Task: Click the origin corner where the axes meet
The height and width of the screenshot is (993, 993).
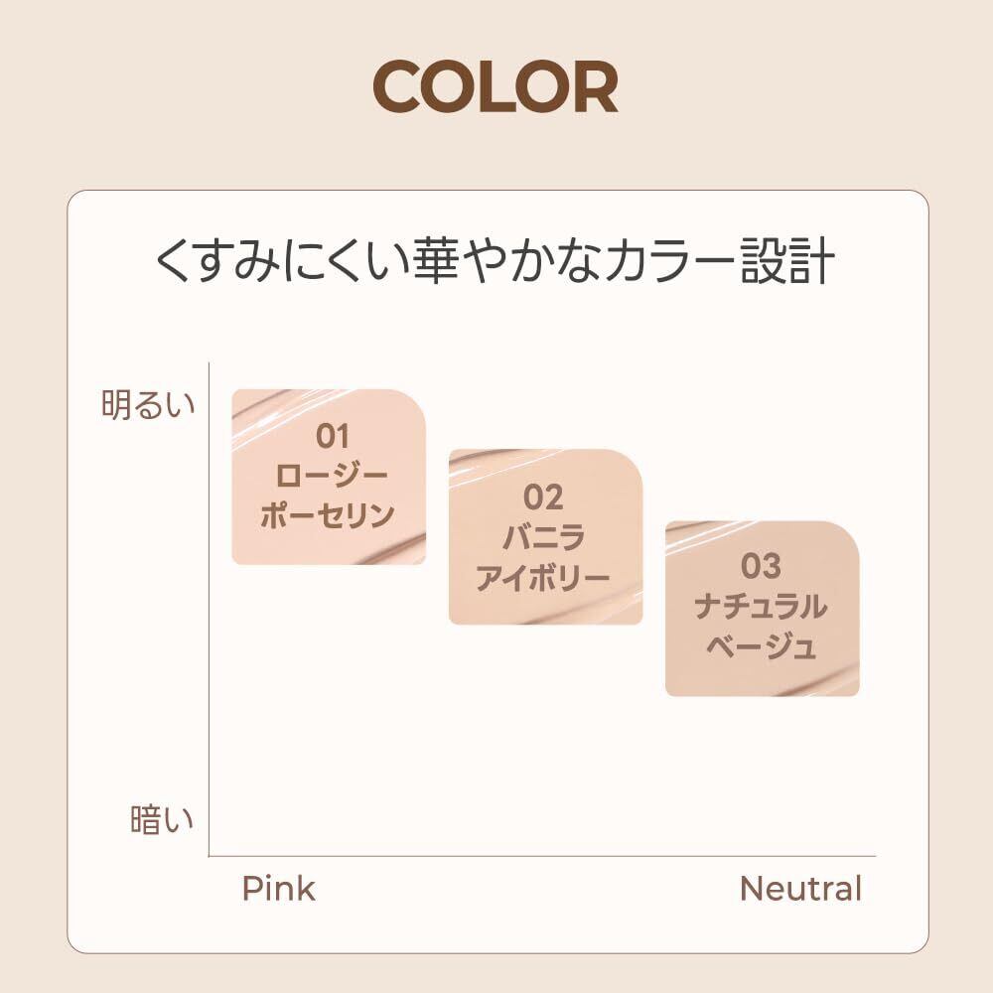Action: [x=210, y=855]
